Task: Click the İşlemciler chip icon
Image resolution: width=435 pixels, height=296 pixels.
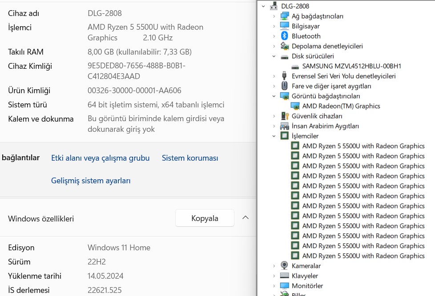Action: pos(284,136)
